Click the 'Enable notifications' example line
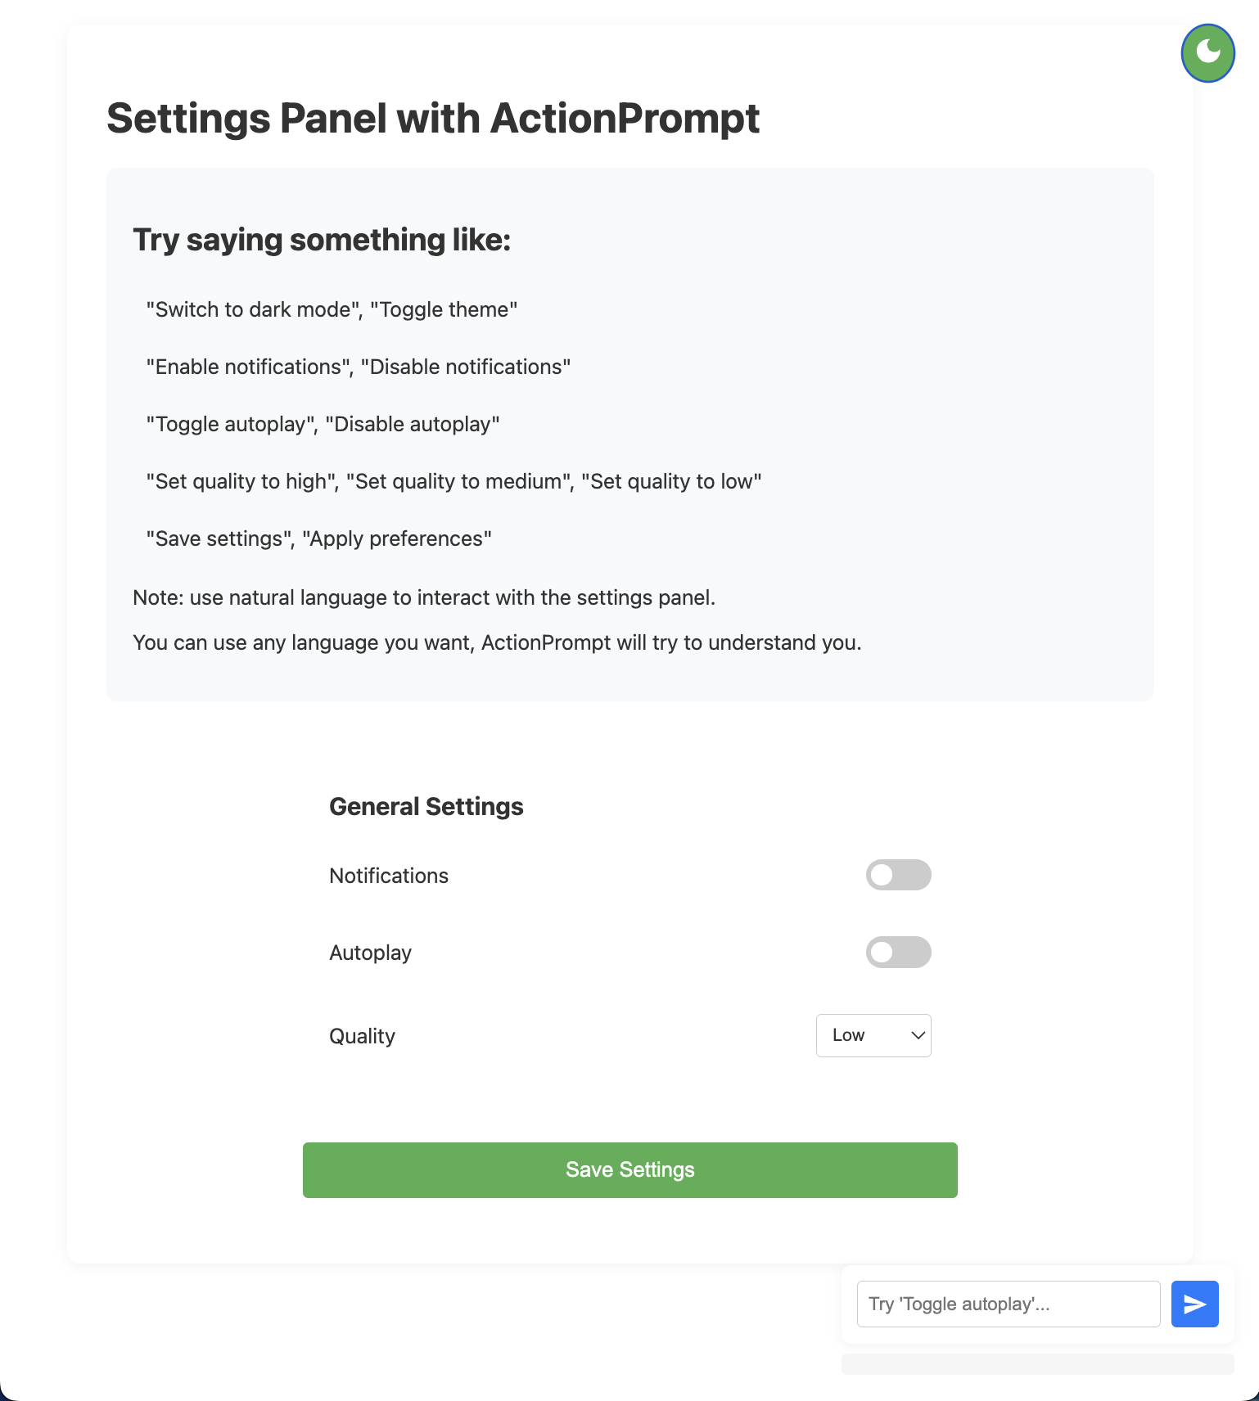 click(358, 367)
